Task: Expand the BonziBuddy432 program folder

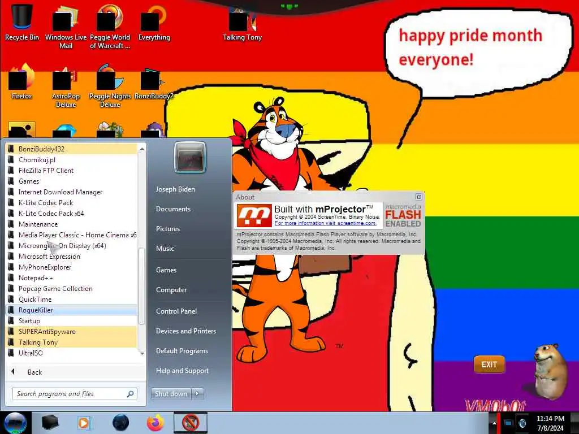Action: tap(72, 149)
